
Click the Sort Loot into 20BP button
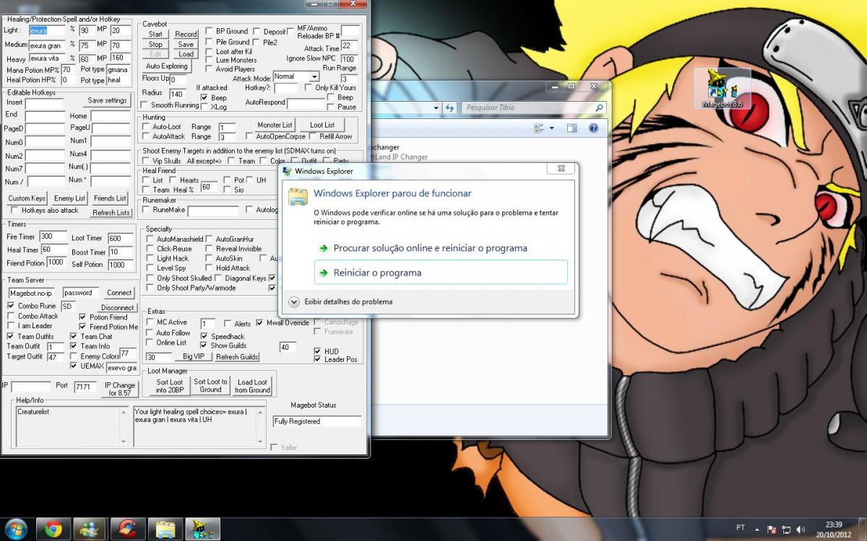tap(170, 385)
